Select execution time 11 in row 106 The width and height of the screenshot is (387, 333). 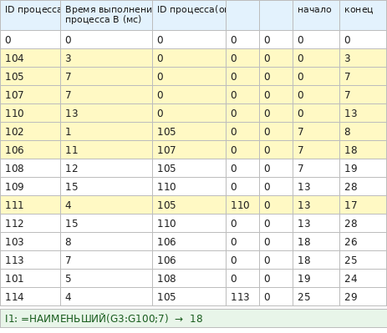(106, 150)
